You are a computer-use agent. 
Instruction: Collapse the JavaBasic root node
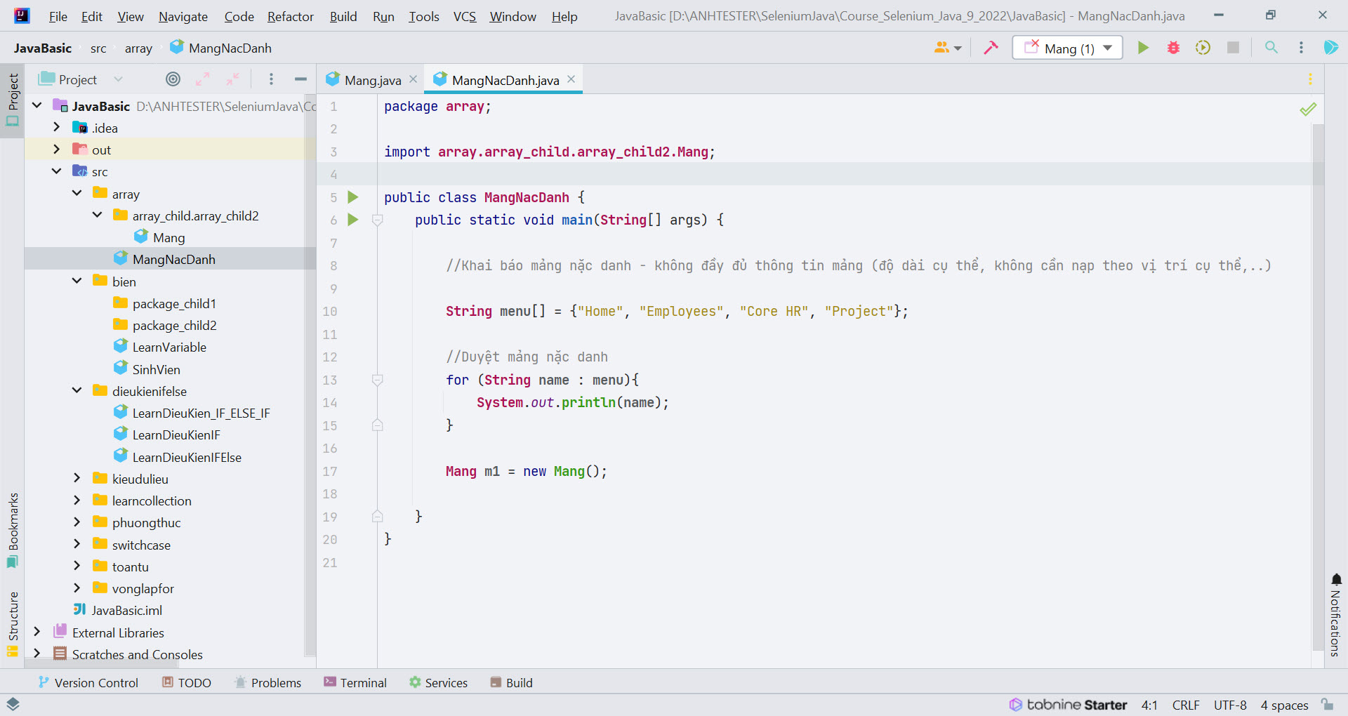click(x=37, y=105)
